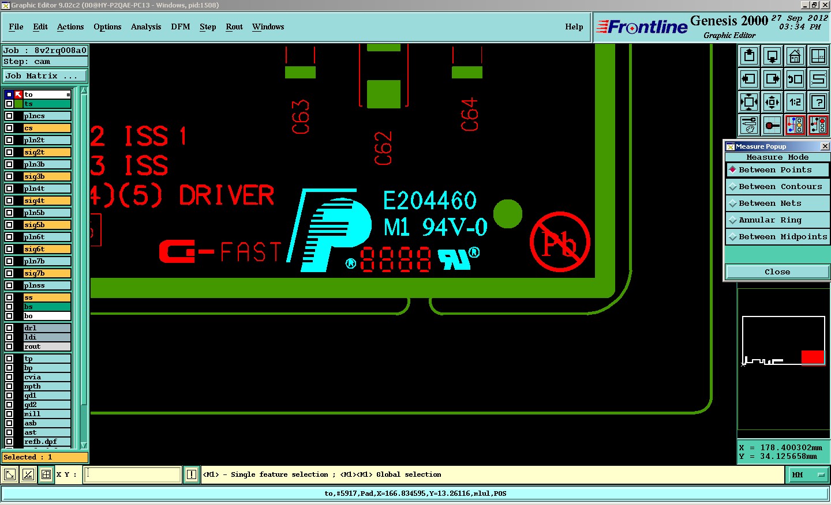Open the Help menu
This screenshot has width=831, height=505.
click(574, 27)
